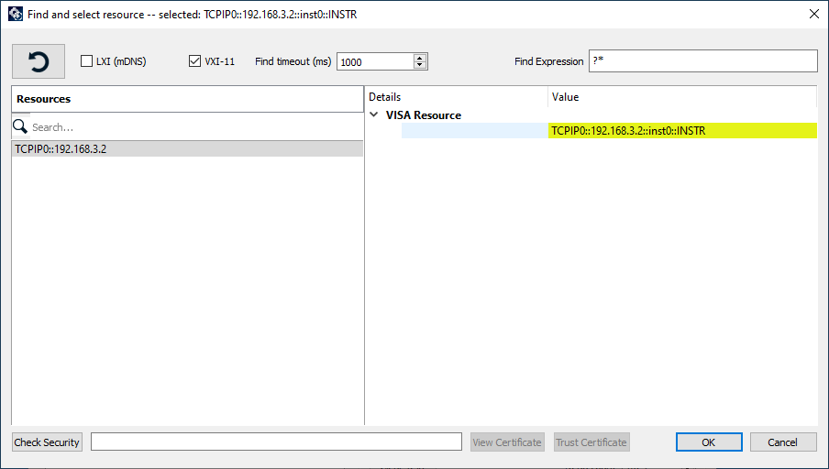The image size is (829, 469).
Task: Select the highlighted TCPIP0::192.168.3.2::inst0::INSTR value
Action: tap(682, 130)
